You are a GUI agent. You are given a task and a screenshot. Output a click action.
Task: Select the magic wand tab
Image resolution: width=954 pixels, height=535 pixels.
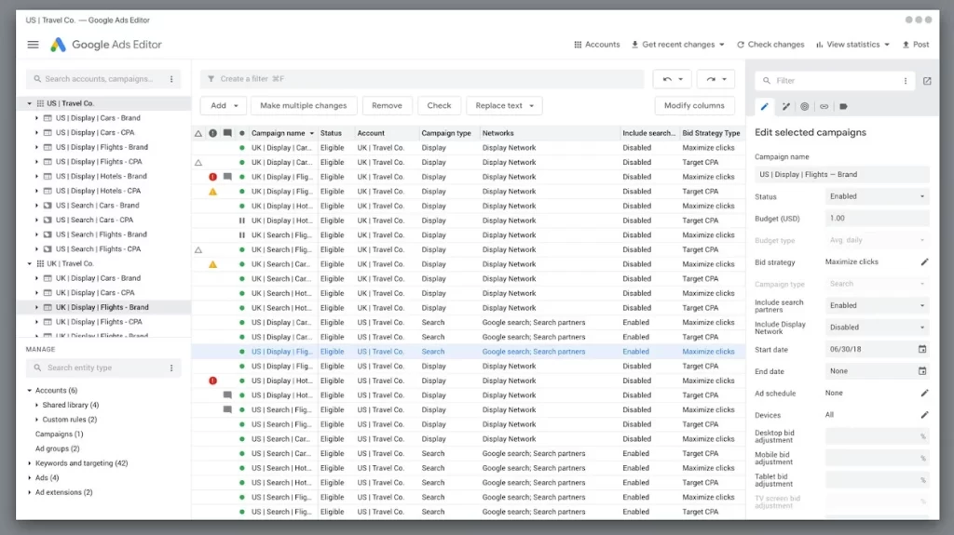pyautogui.click(x=785, y=106)
